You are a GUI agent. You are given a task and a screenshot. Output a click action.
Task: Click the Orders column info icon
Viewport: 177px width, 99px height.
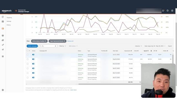(x=167, y=51)
